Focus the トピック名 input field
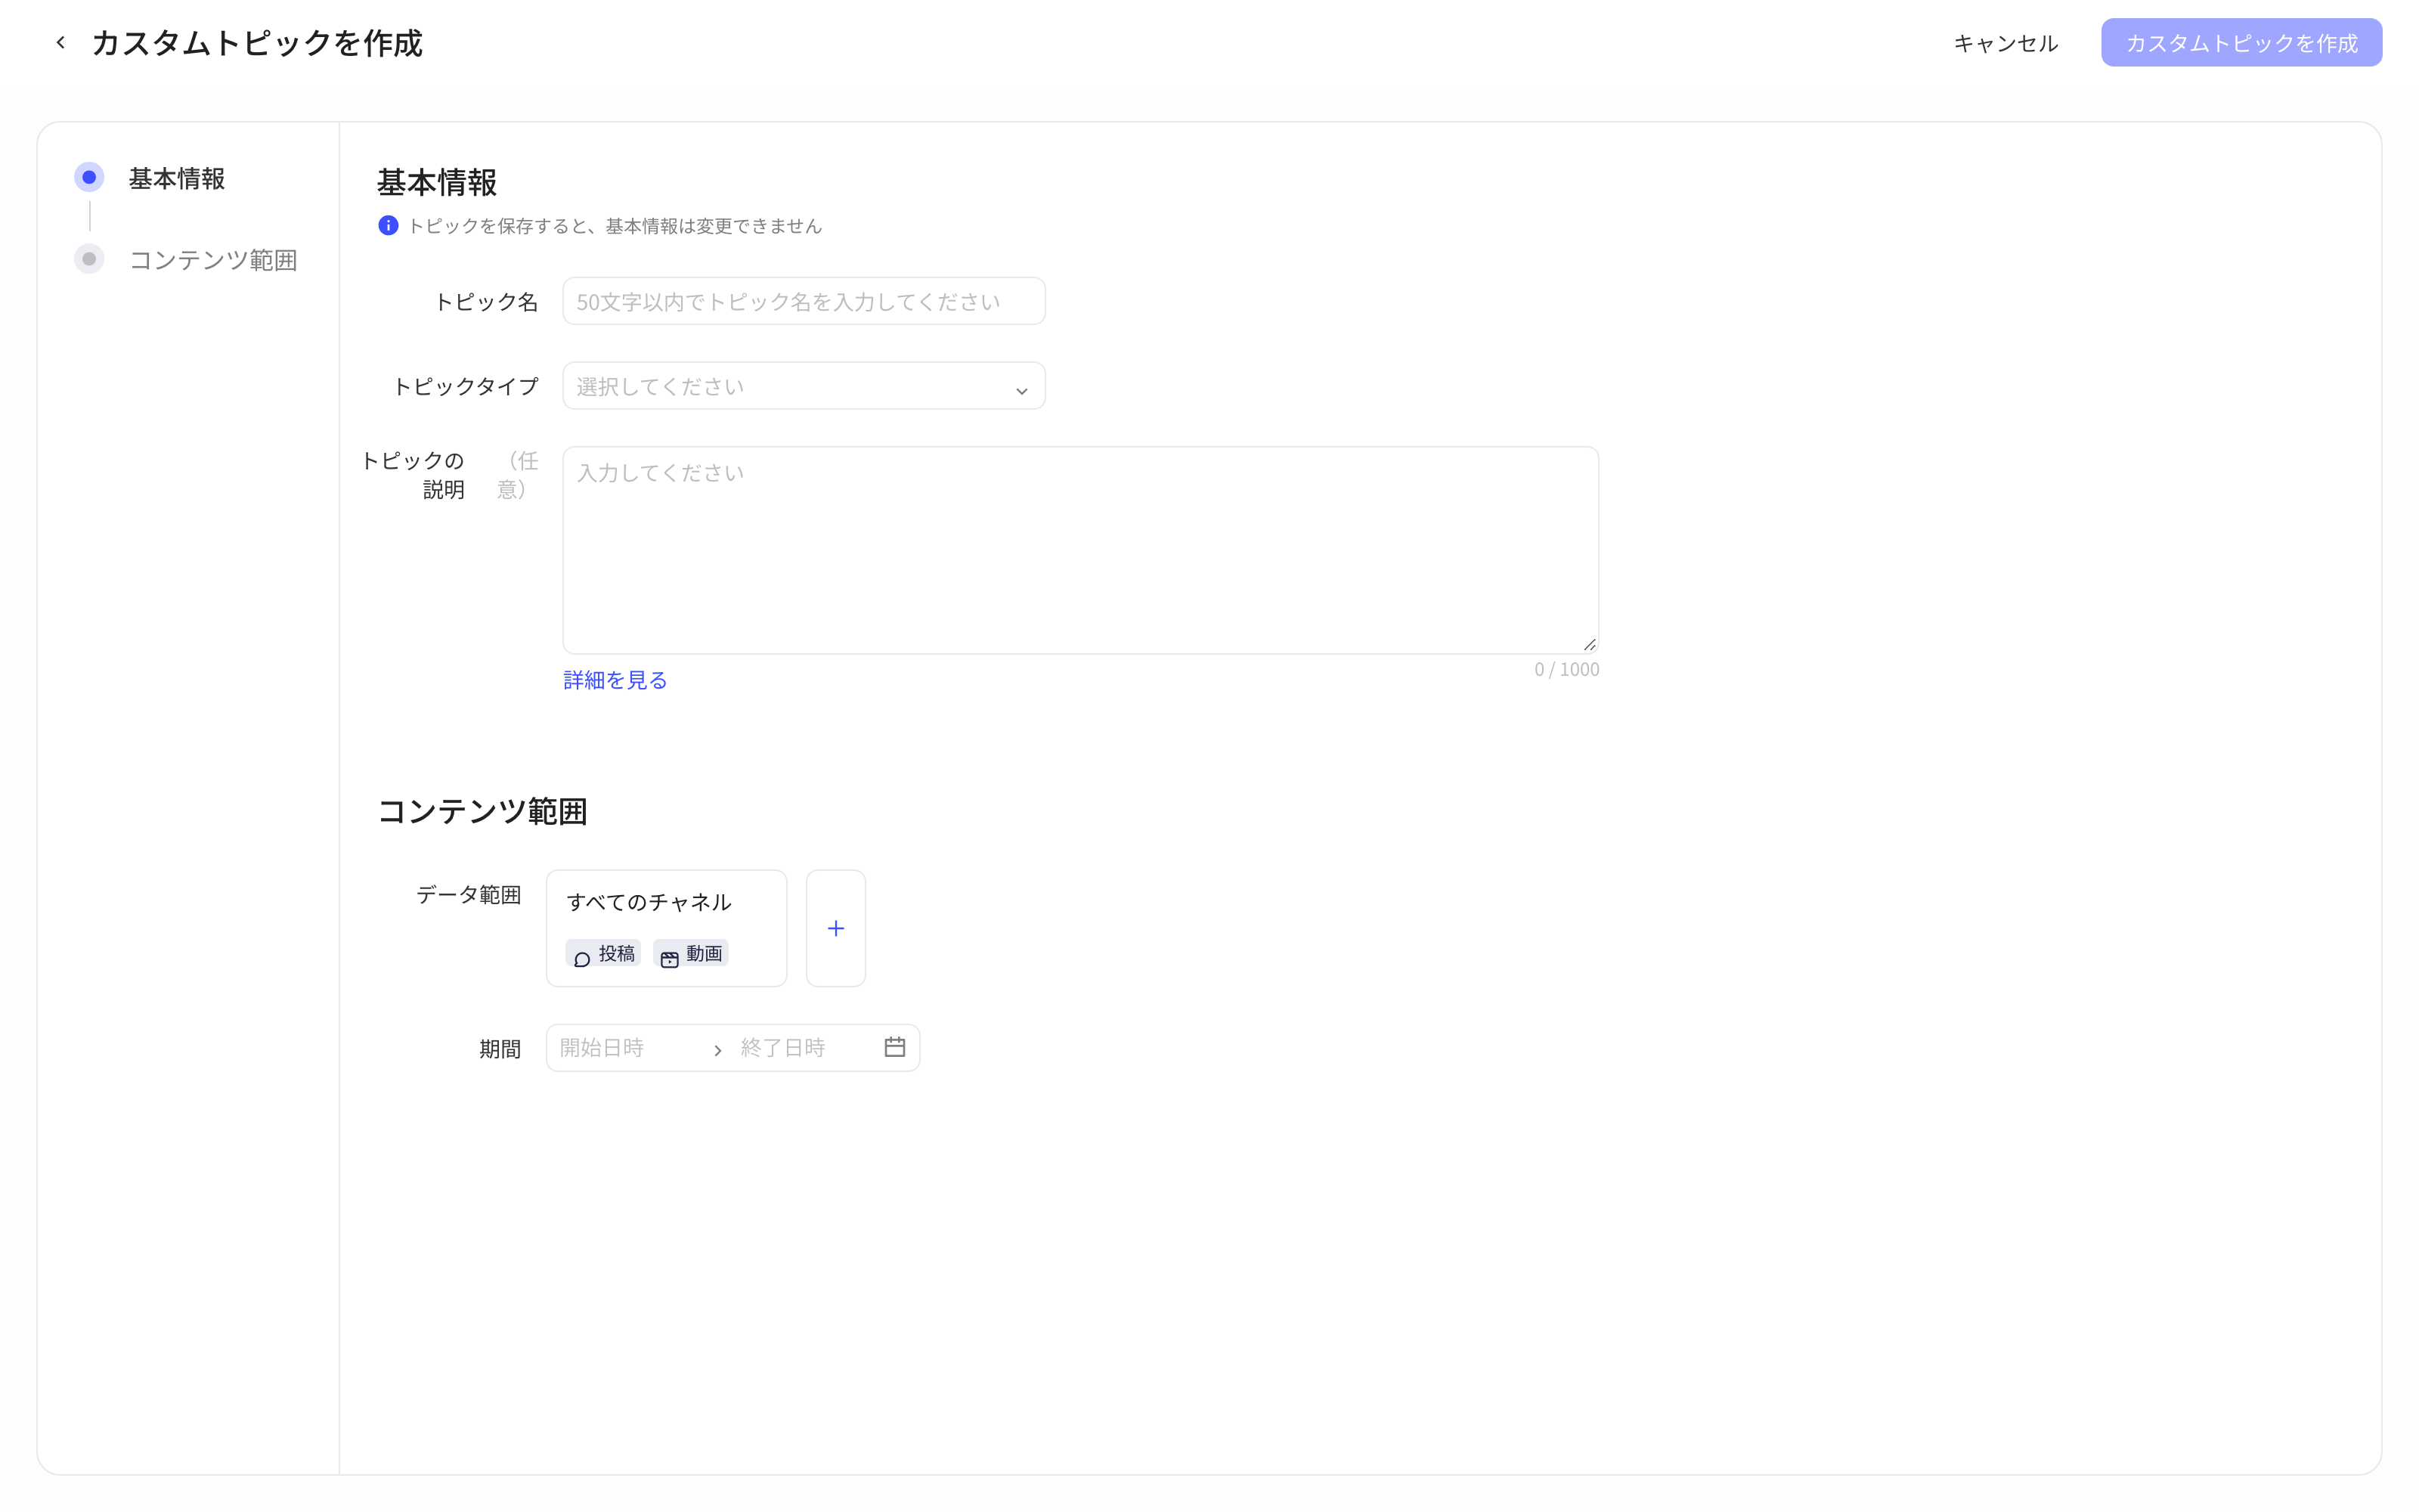 (x=804, y=301)
